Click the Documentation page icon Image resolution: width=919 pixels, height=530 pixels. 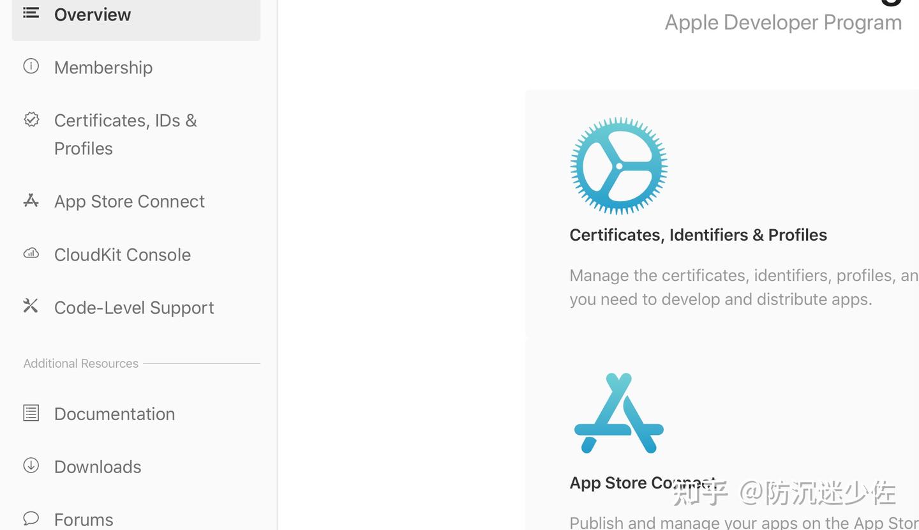click(31, 413)
